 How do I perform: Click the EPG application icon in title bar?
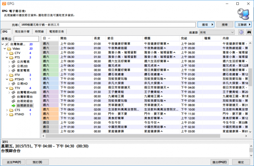pos(4,4)
